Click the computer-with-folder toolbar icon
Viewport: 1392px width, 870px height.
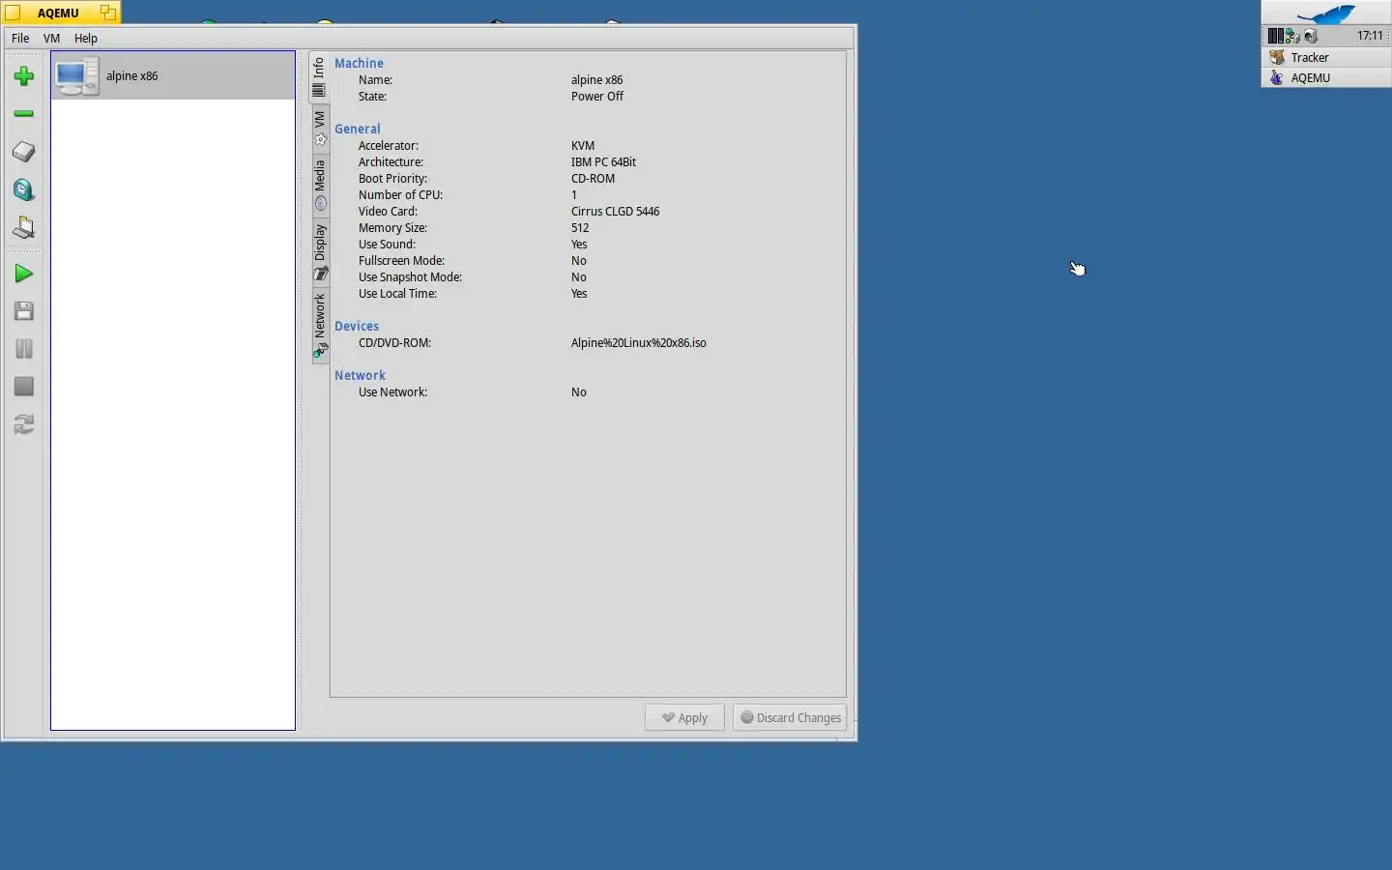[23, 228]
